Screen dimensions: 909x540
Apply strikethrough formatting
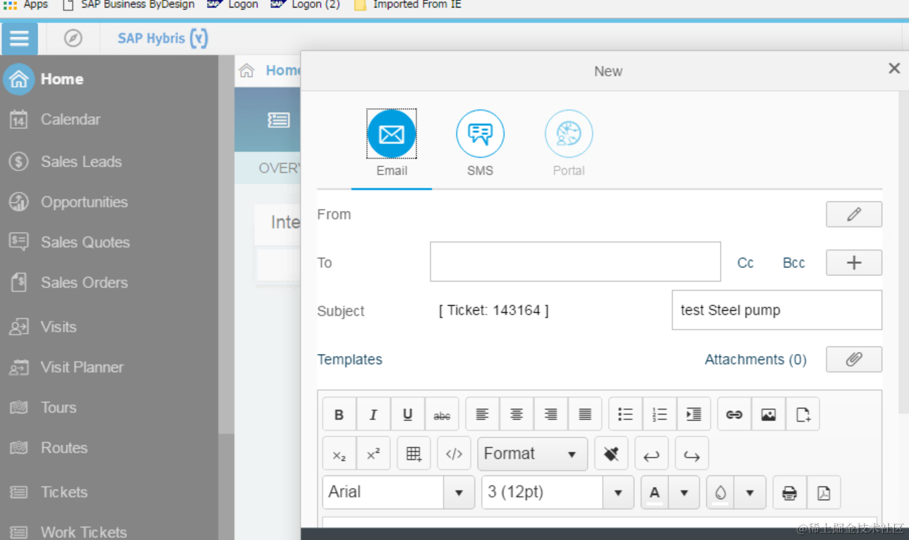[442, 414]
